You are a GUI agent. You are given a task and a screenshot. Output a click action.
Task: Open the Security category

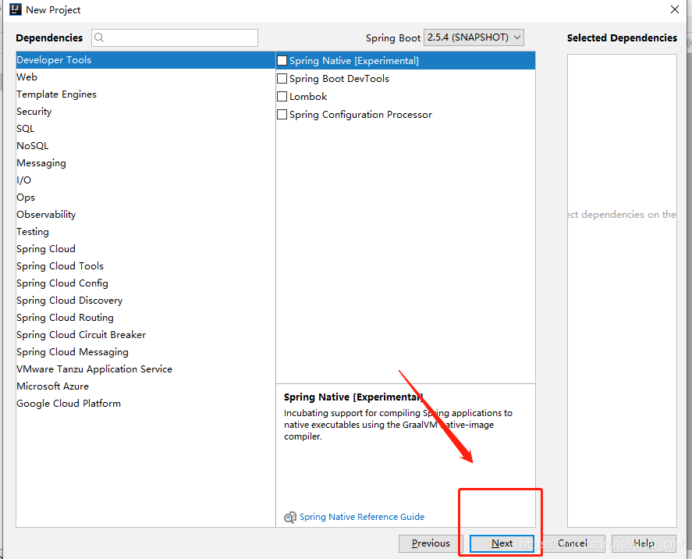click(146, 112)
